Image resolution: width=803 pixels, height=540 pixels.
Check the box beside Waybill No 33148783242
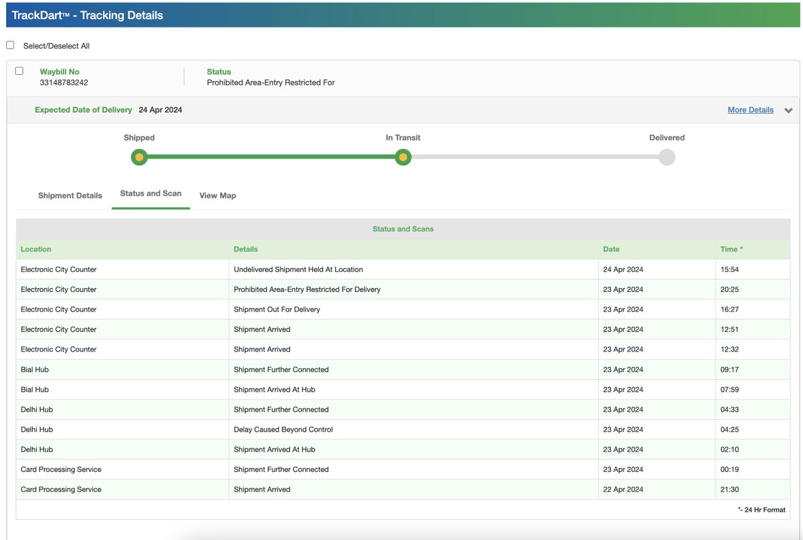click(19, 71)
